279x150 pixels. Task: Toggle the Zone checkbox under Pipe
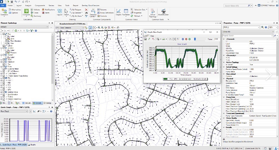(x=6, y=39)
